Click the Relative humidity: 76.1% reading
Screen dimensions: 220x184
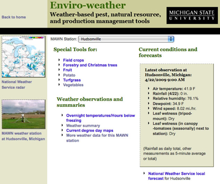coord(176,99)
